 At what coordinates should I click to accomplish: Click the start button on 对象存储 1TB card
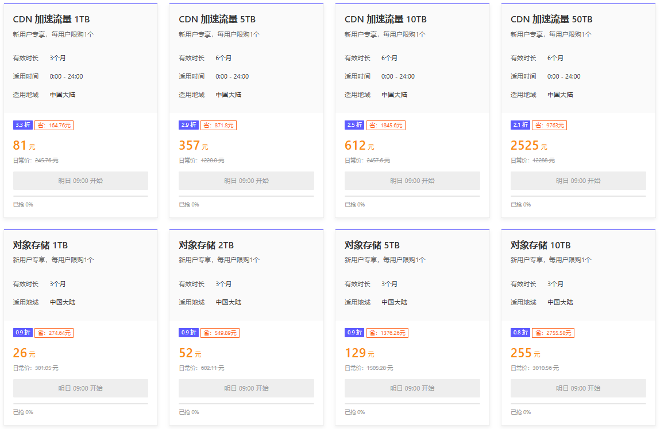point(80,388)
